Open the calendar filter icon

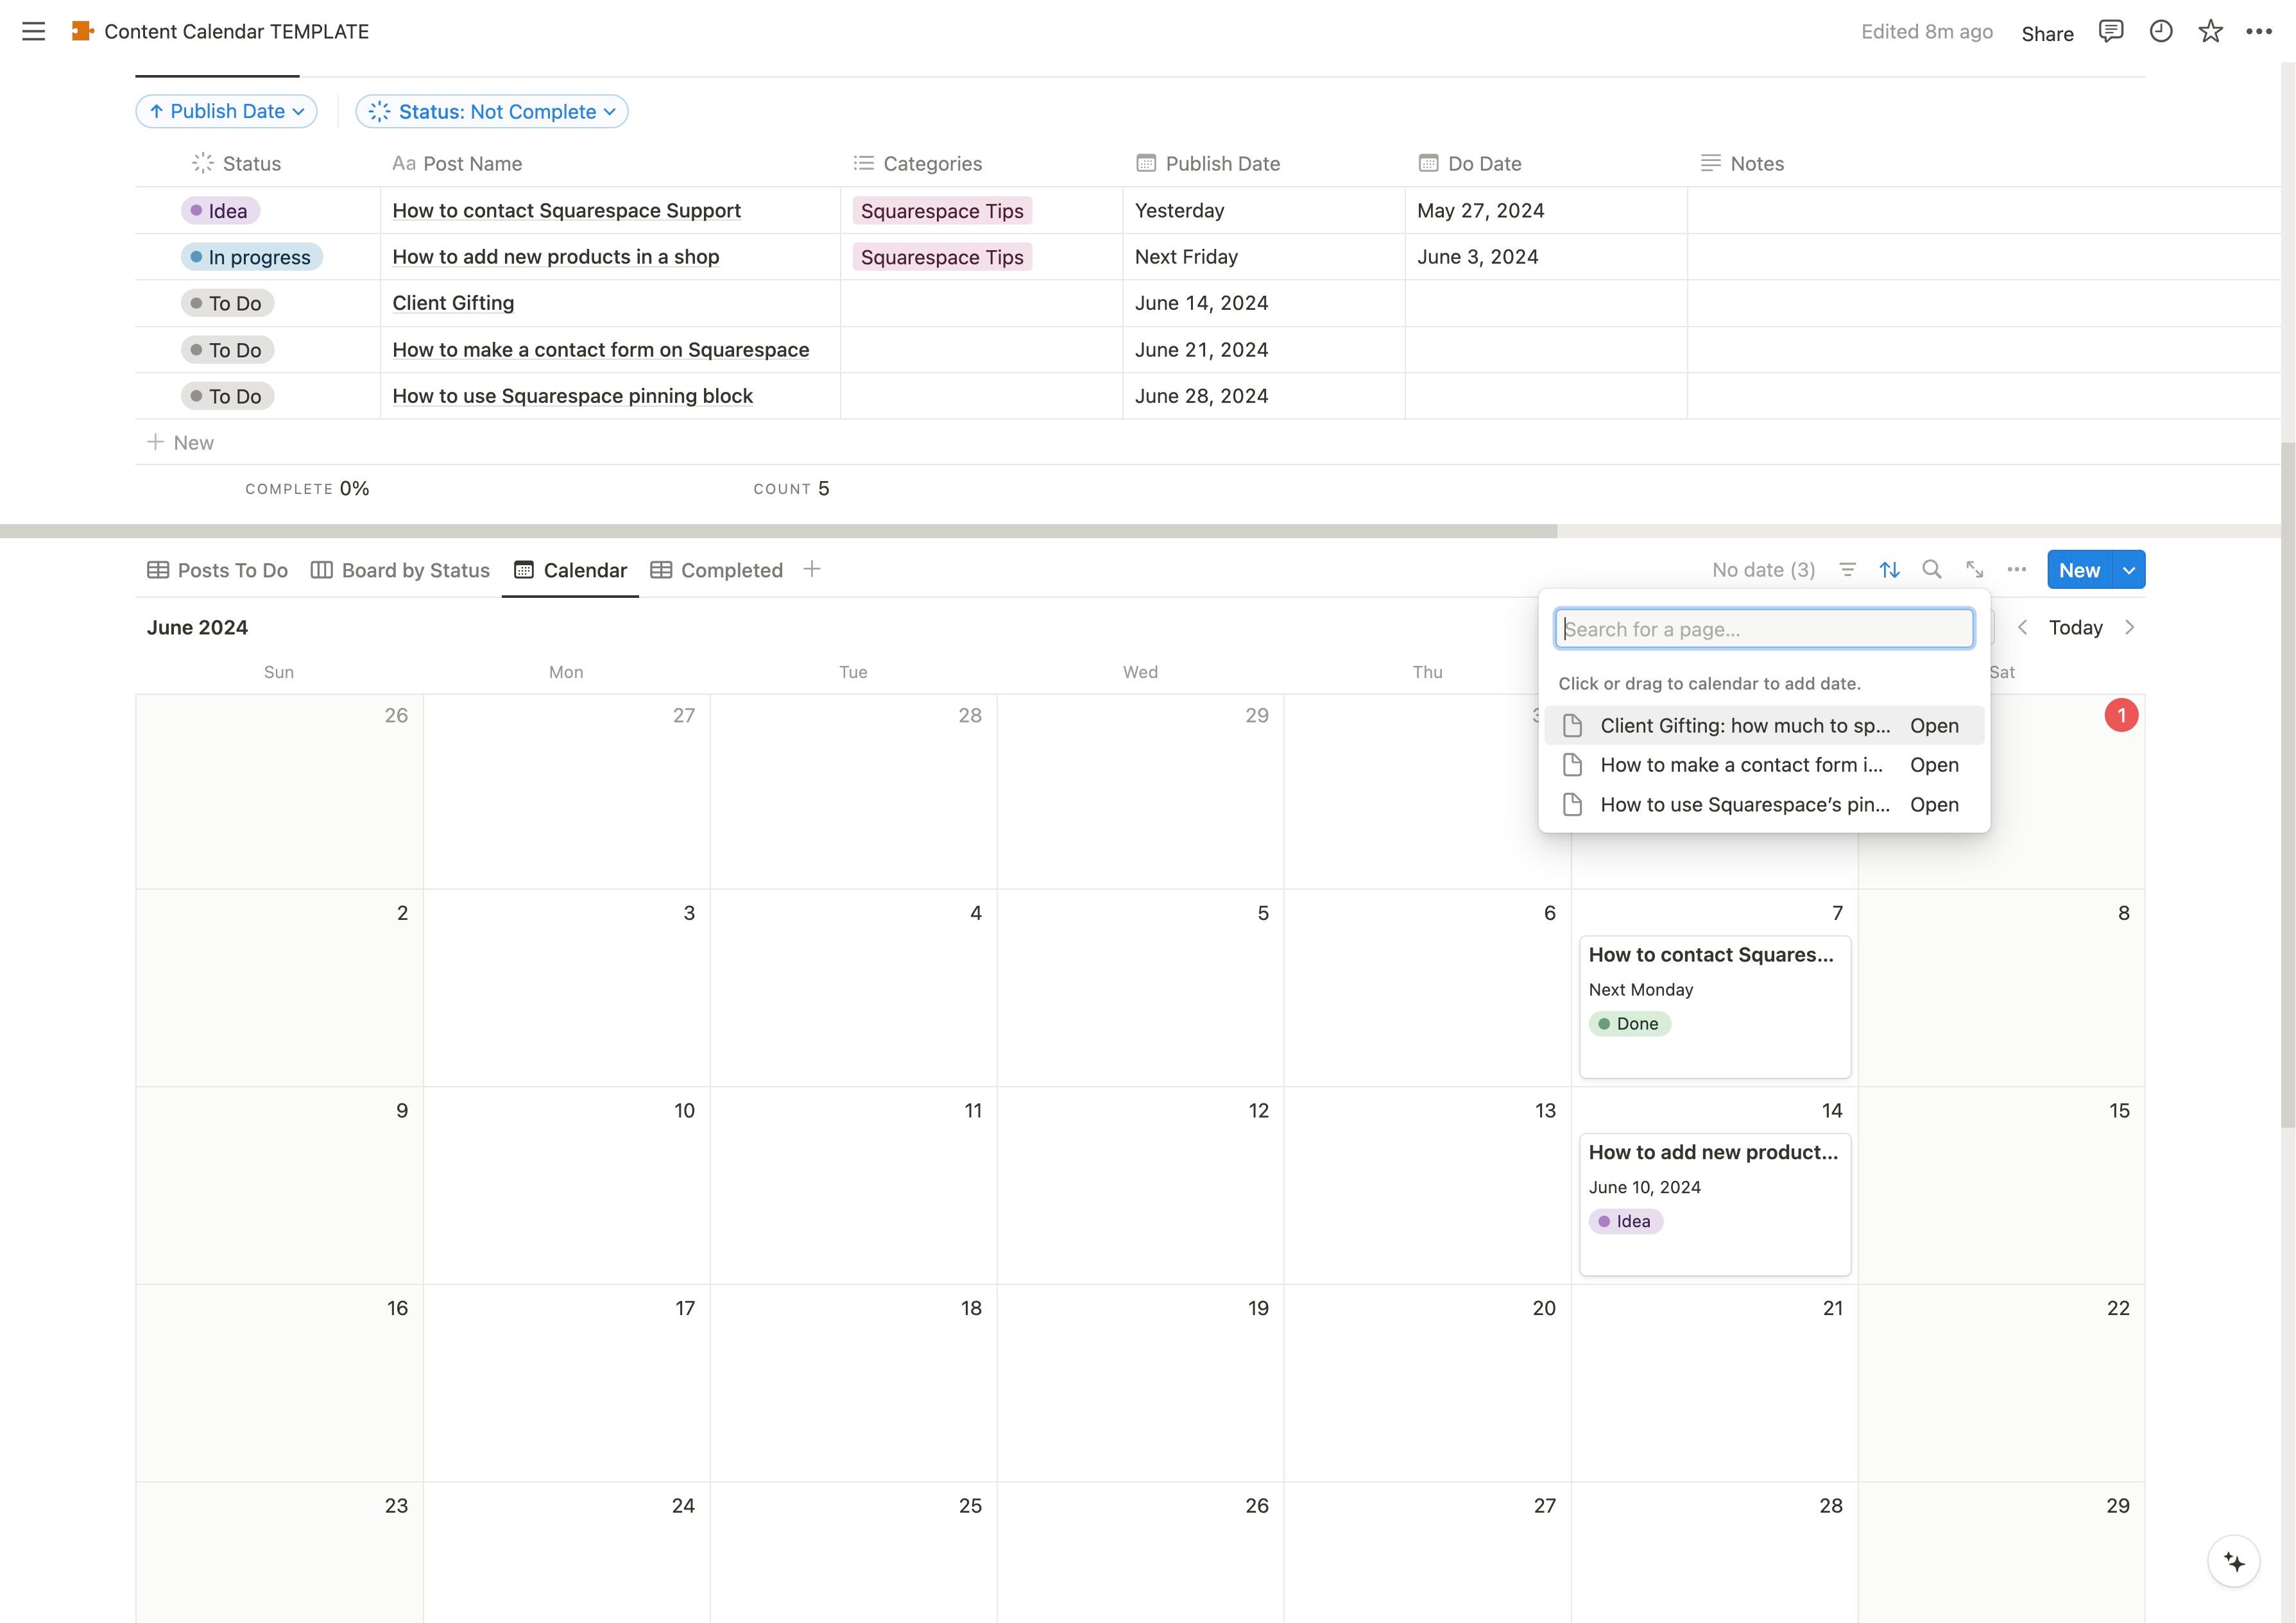pos(1847,570)
